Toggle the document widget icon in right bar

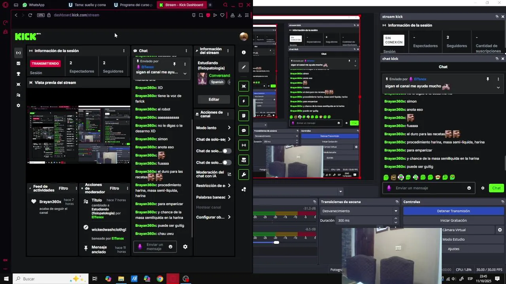[x=244, y=116]
